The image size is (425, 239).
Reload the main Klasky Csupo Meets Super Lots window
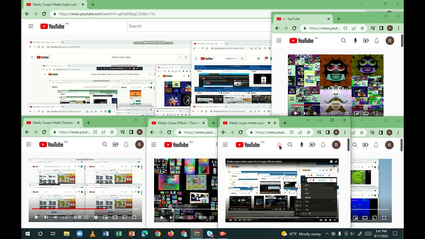(x=44, y=14)
